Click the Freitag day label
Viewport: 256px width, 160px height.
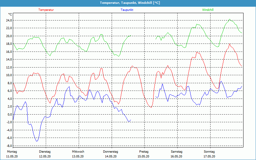pyautogui.click(x=144, y=152)
